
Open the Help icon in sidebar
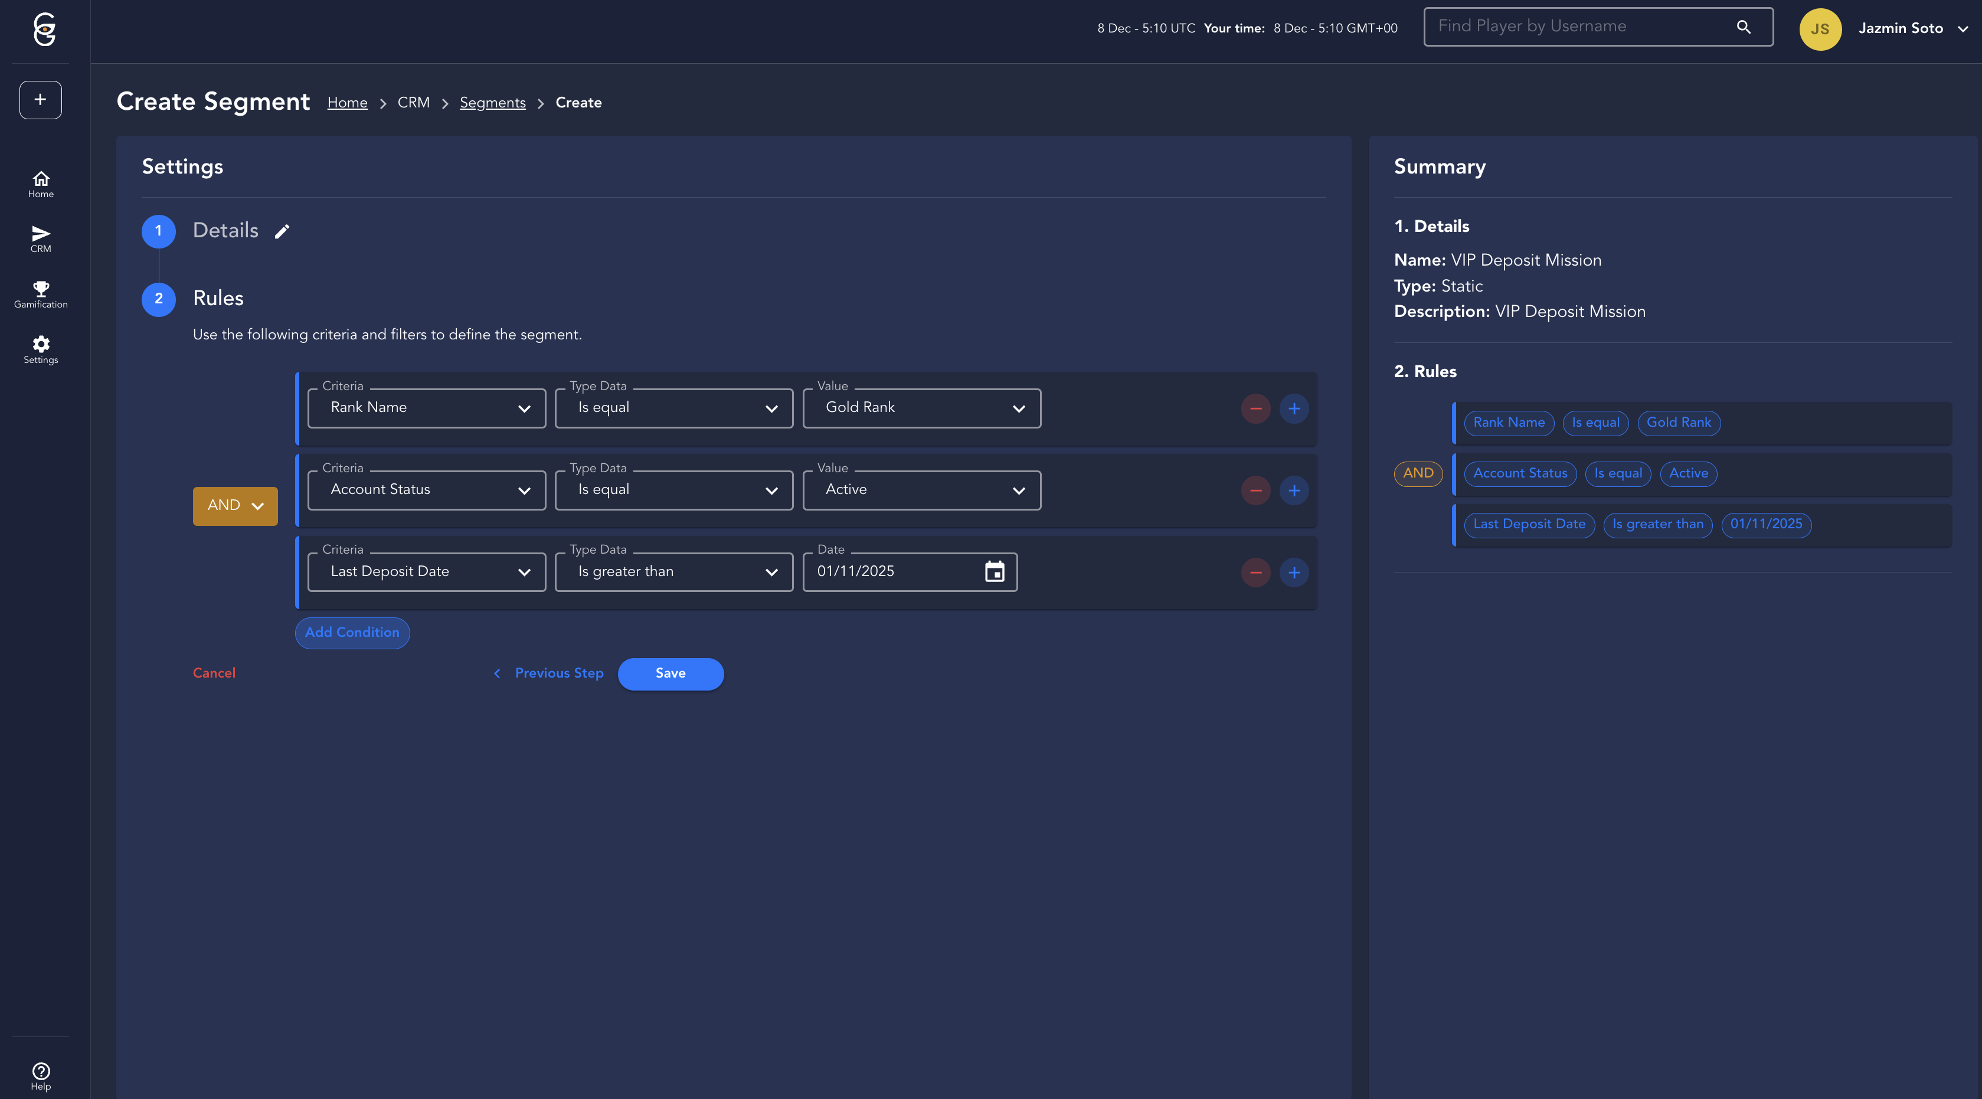pos(41,1076)
